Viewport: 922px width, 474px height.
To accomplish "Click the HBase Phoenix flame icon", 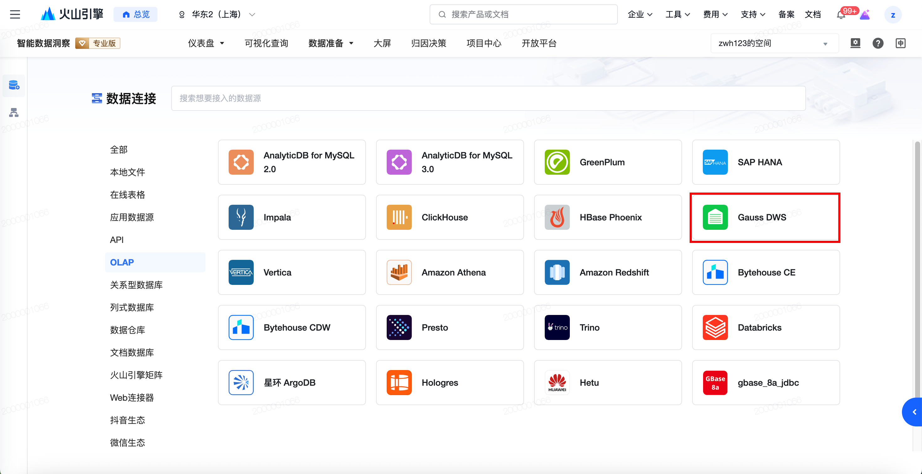I will (557, 217).
